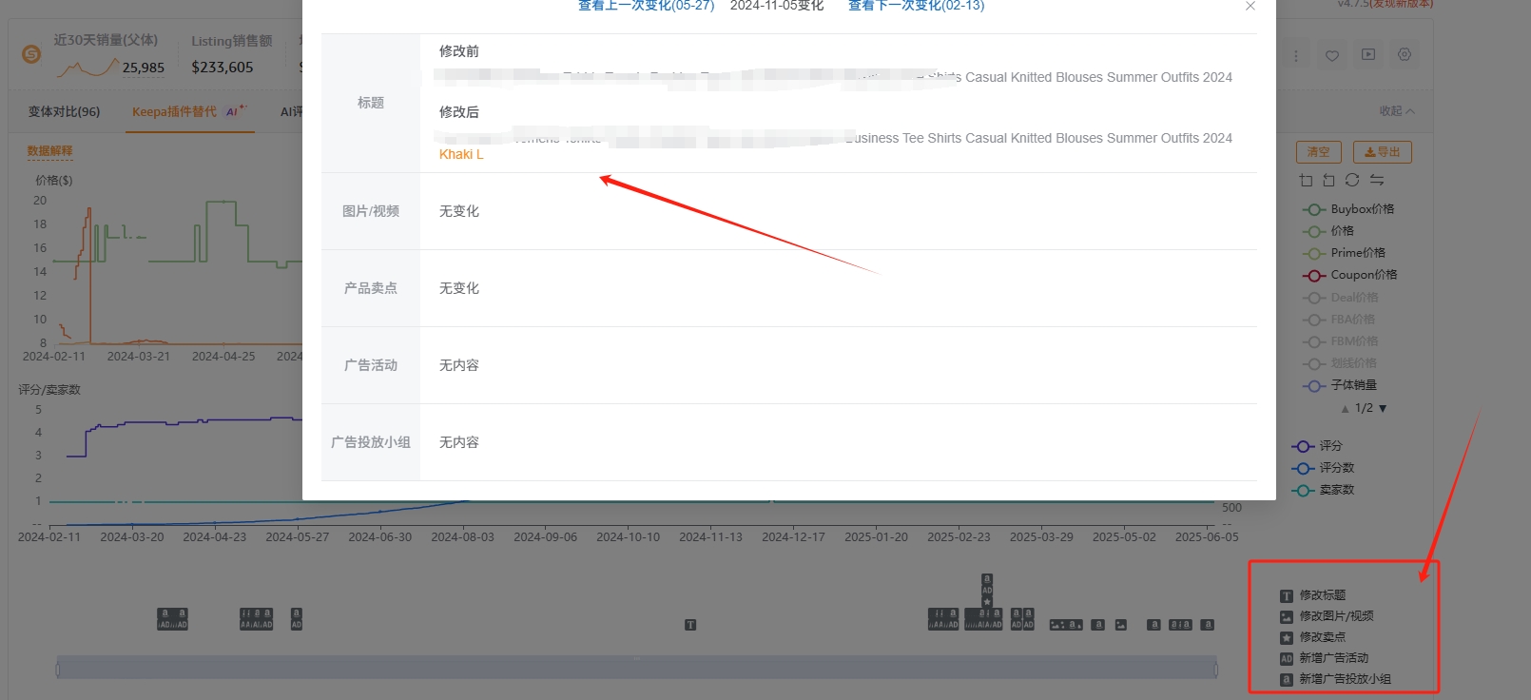Image resolution: width=1531 pixels, height=700 pixels.
Task: Click the star bullet-change timeline marker
Action: pyautogui.click(x=987, y=602)
